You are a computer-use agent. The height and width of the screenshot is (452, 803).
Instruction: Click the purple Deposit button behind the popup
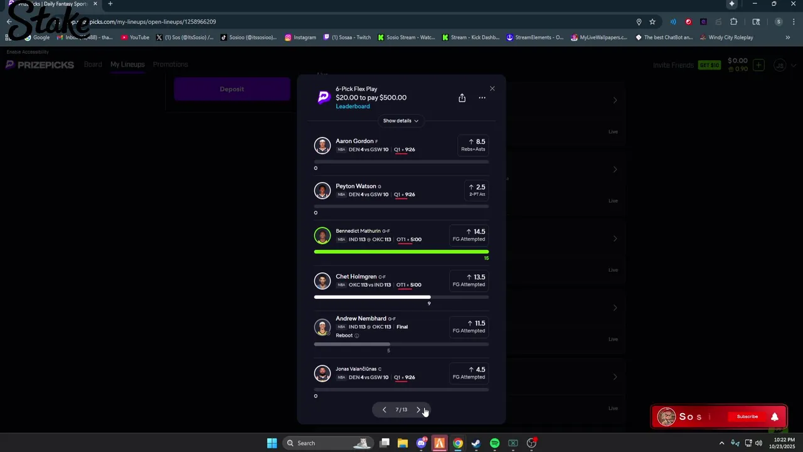point(232,89)
